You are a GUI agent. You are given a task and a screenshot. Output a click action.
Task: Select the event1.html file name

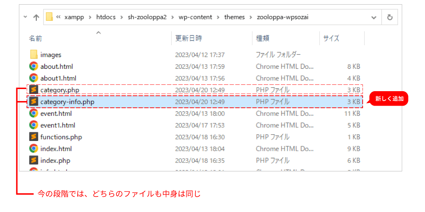coord(58,125)
